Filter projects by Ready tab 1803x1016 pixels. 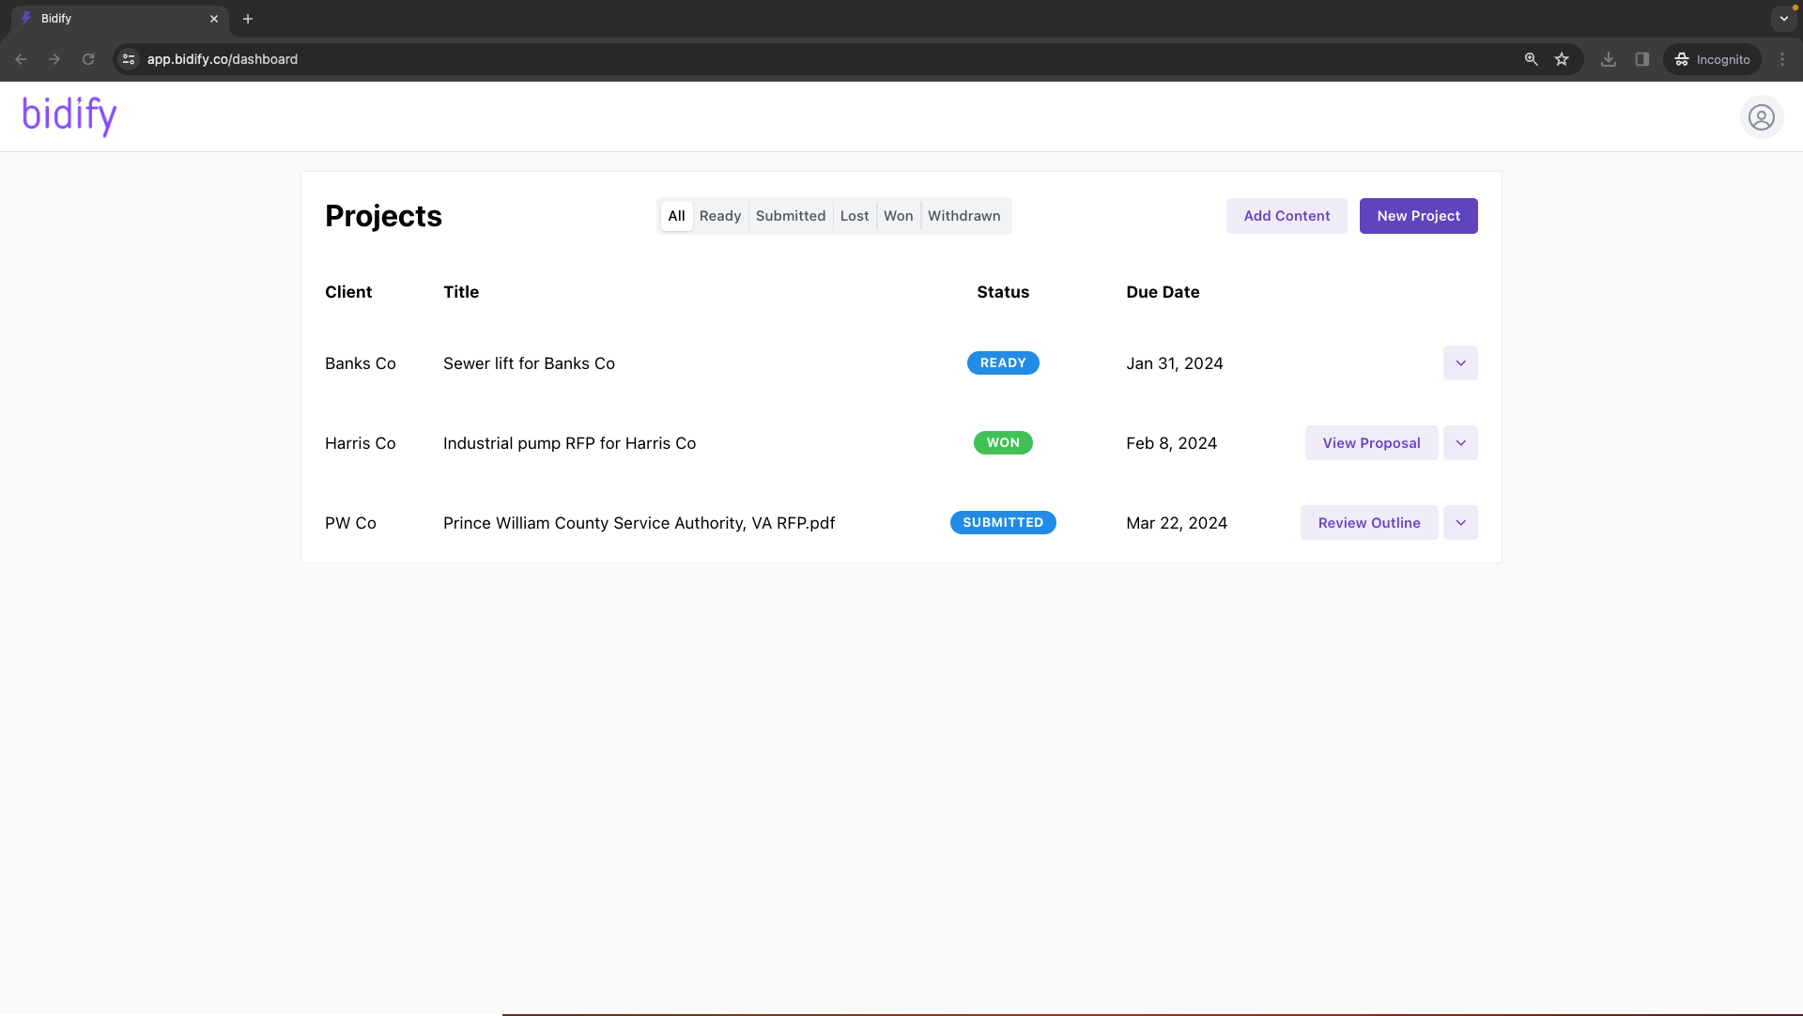click(x=719, y=216)
